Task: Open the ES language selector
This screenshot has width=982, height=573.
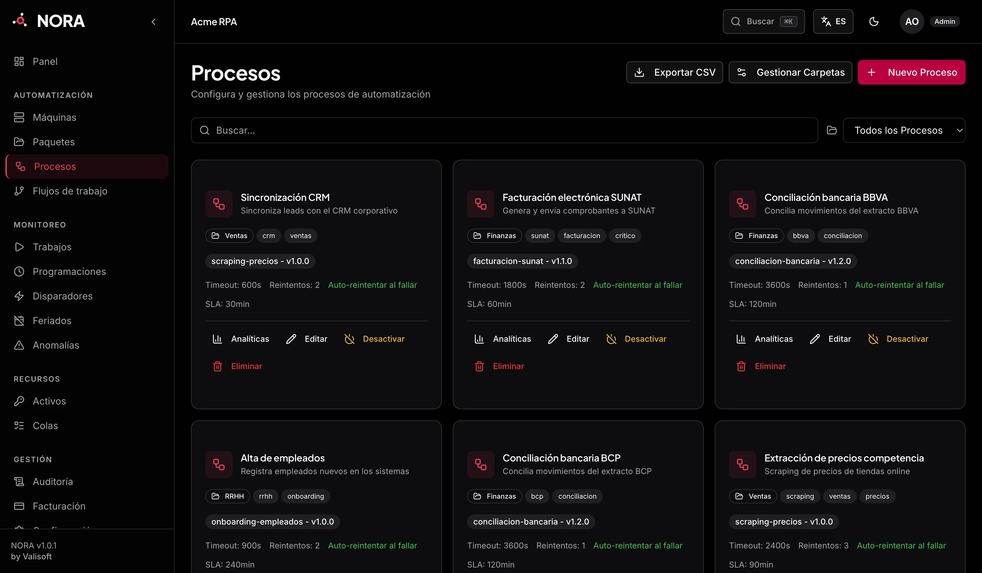Action: (833, 21)
